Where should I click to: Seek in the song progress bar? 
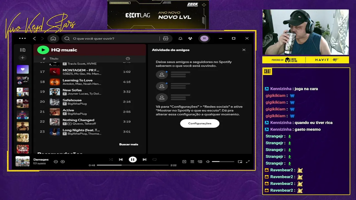click(133, 165)
